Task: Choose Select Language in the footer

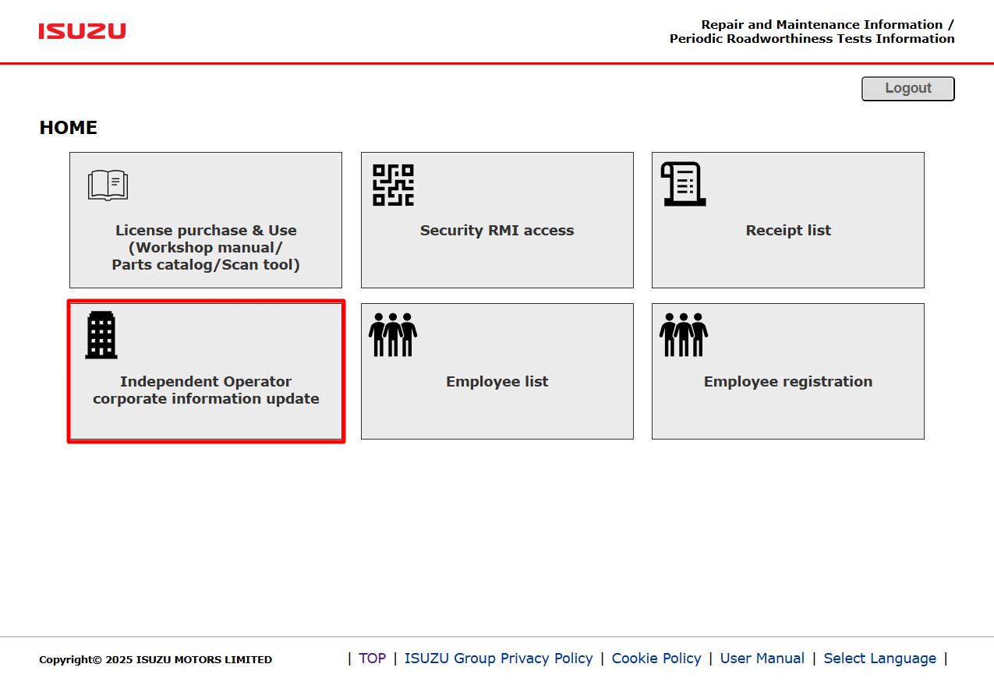Action: point(879,659)
